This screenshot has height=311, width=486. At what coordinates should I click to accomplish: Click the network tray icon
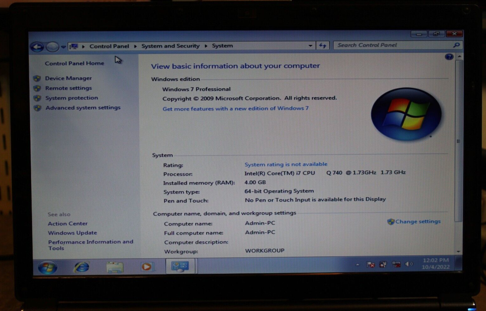396,264
